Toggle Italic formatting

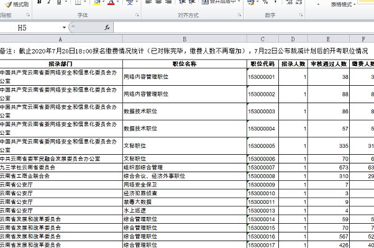point(49,2)
